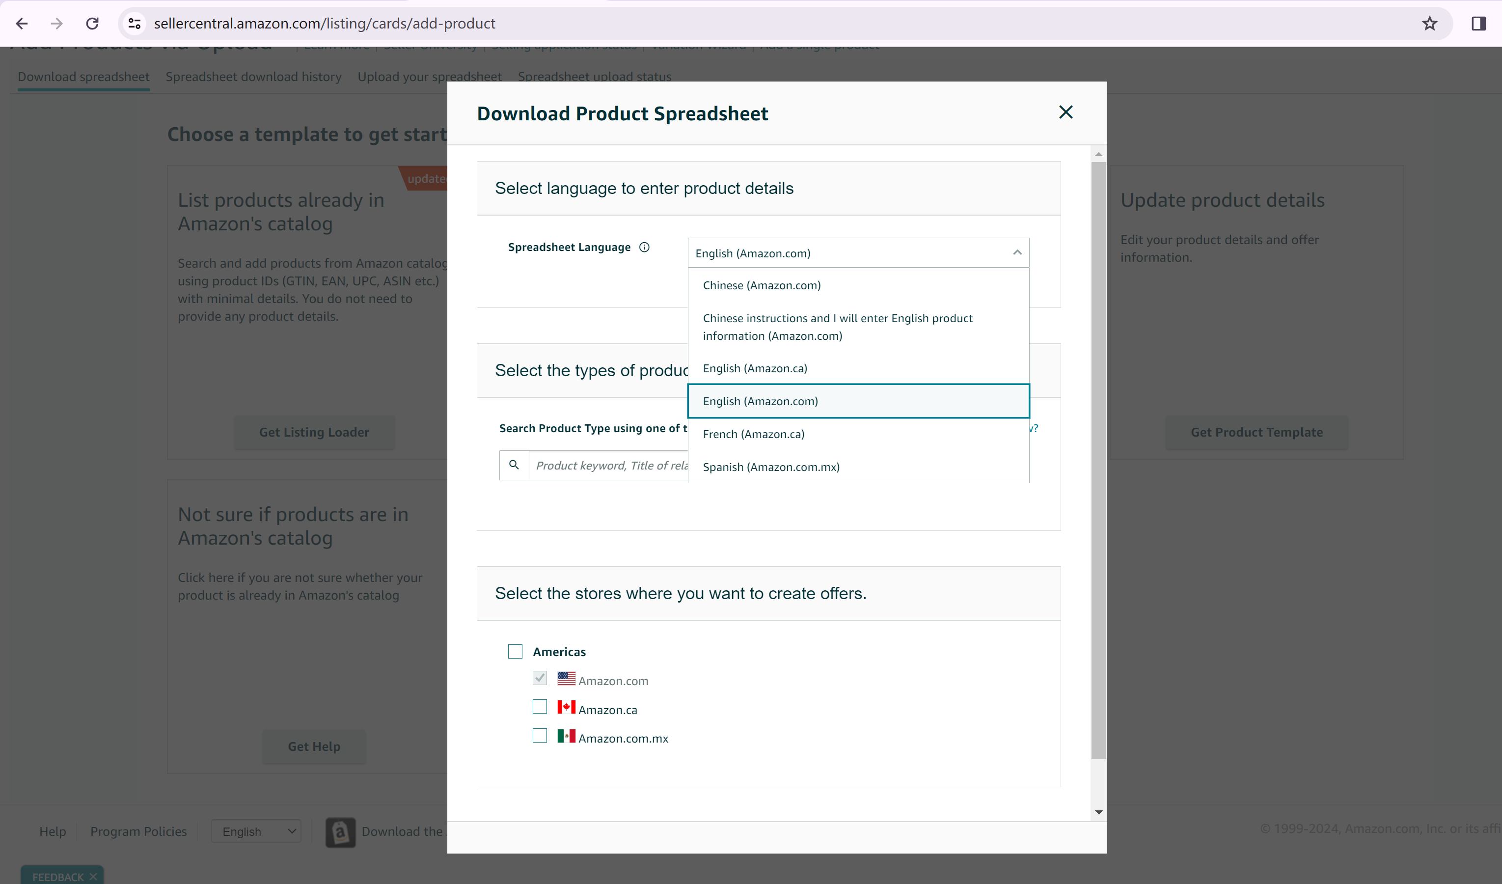Click the dialog scrollbar down arrow
Screen dimensions: 1502x884
pos(1098,812)
